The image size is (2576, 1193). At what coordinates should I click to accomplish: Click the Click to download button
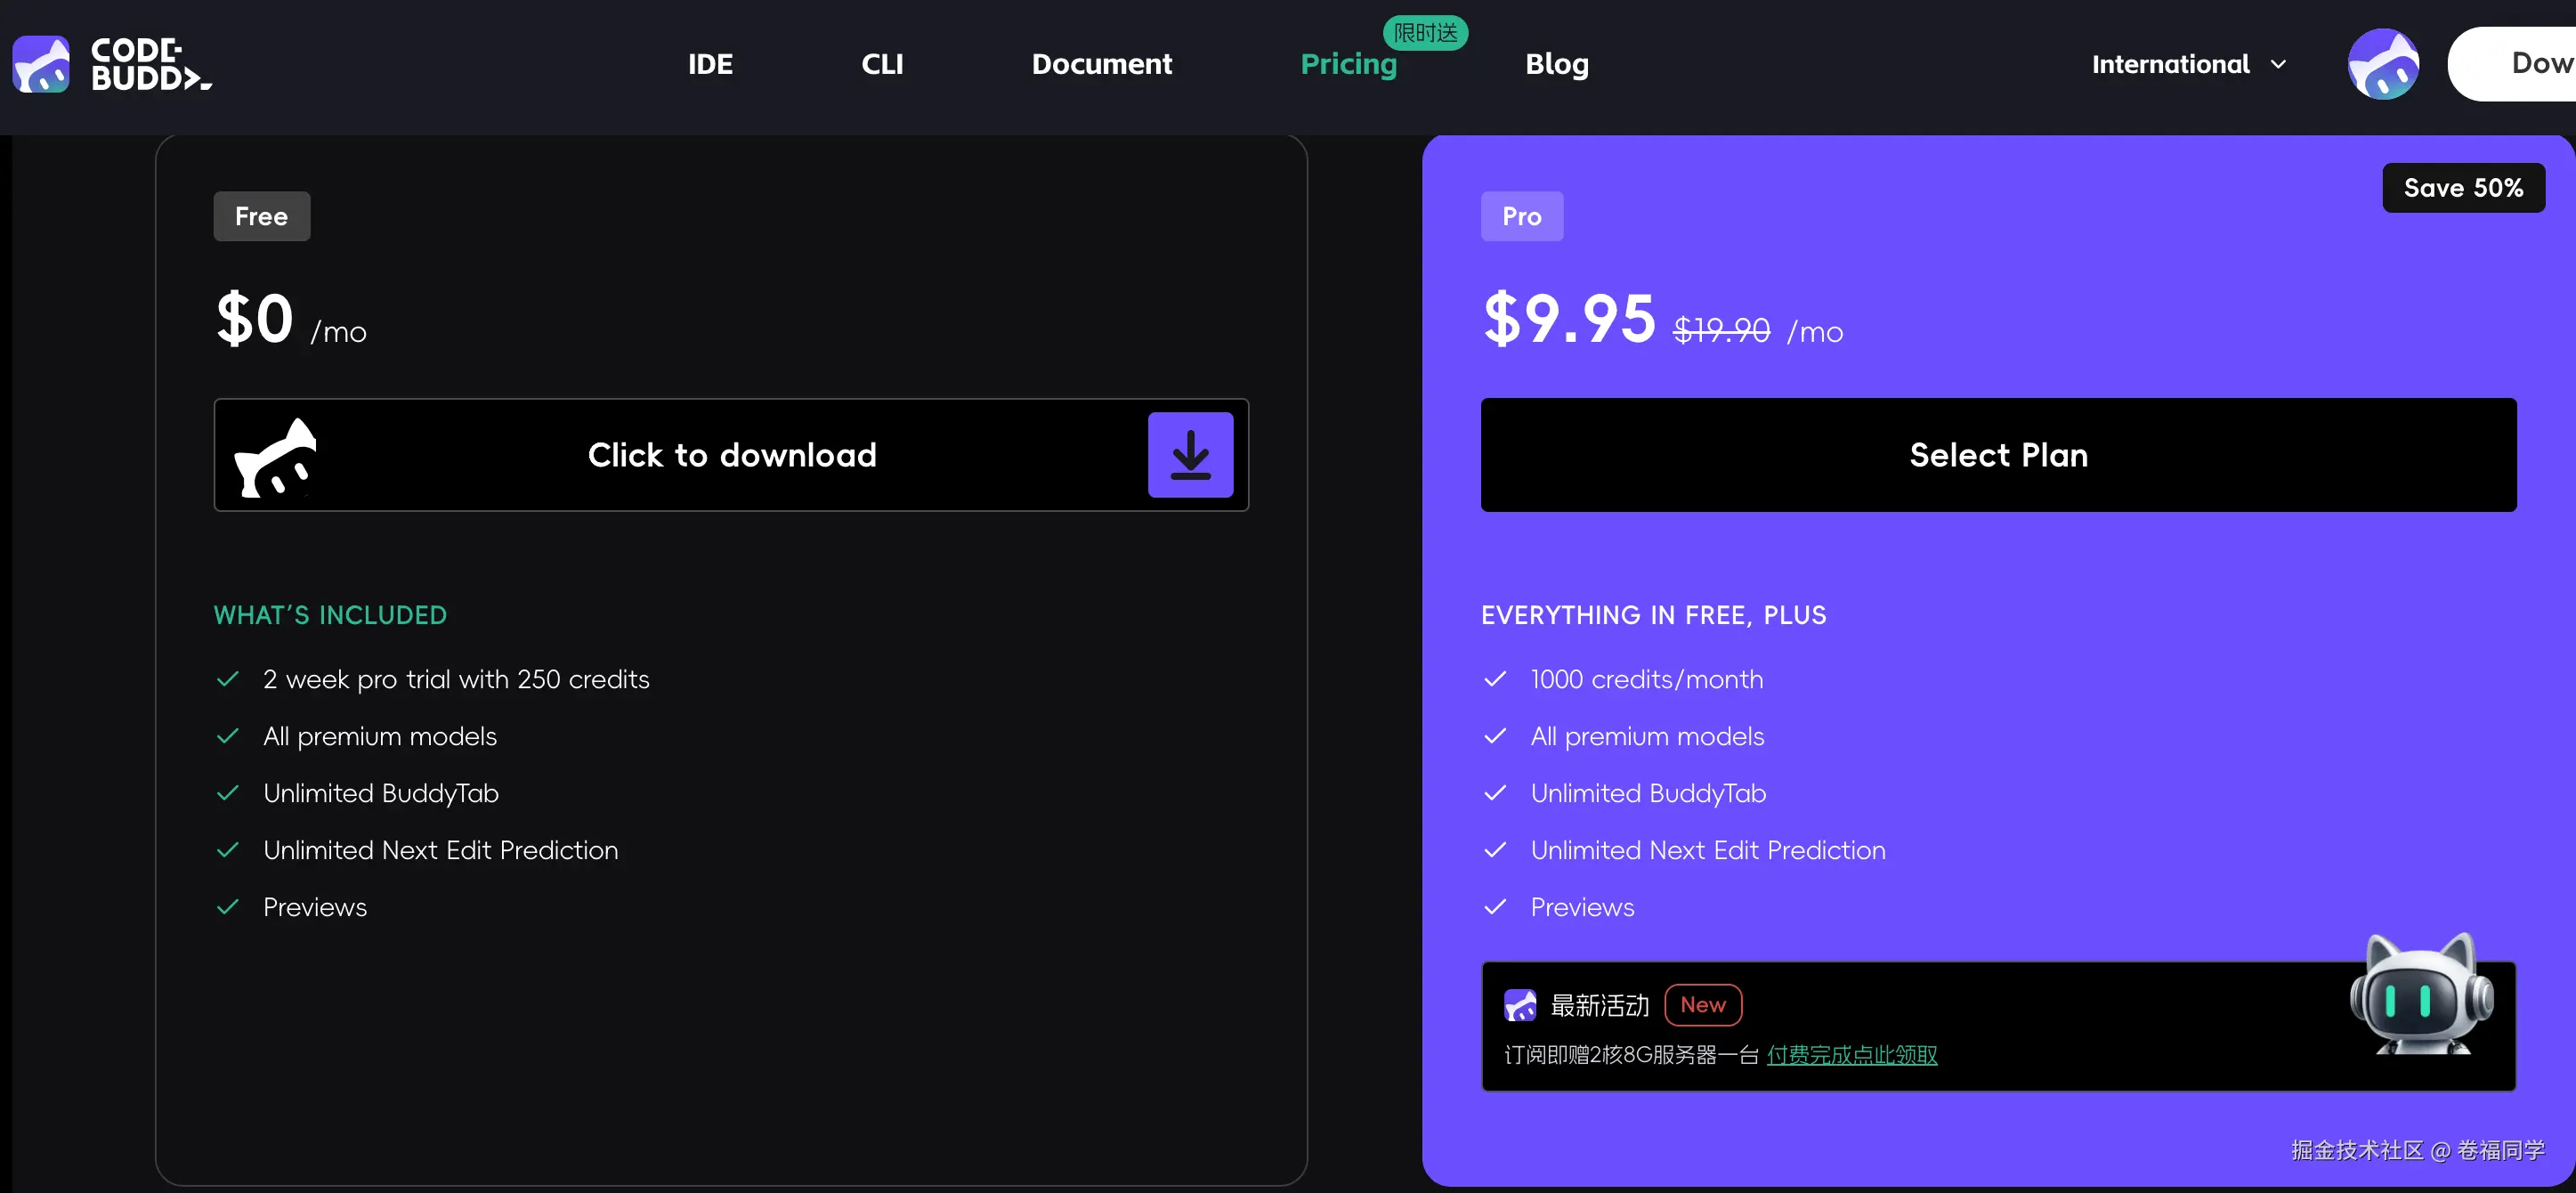pyautogui.click(x=731, y=455)
